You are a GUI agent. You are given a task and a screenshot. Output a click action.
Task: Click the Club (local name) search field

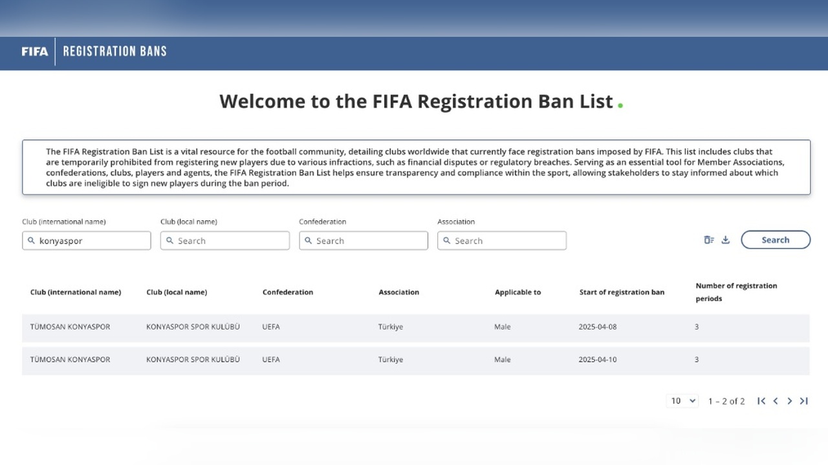coord(225,241)
